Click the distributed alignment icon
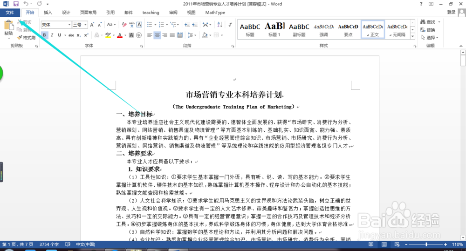 coord(180,35)
